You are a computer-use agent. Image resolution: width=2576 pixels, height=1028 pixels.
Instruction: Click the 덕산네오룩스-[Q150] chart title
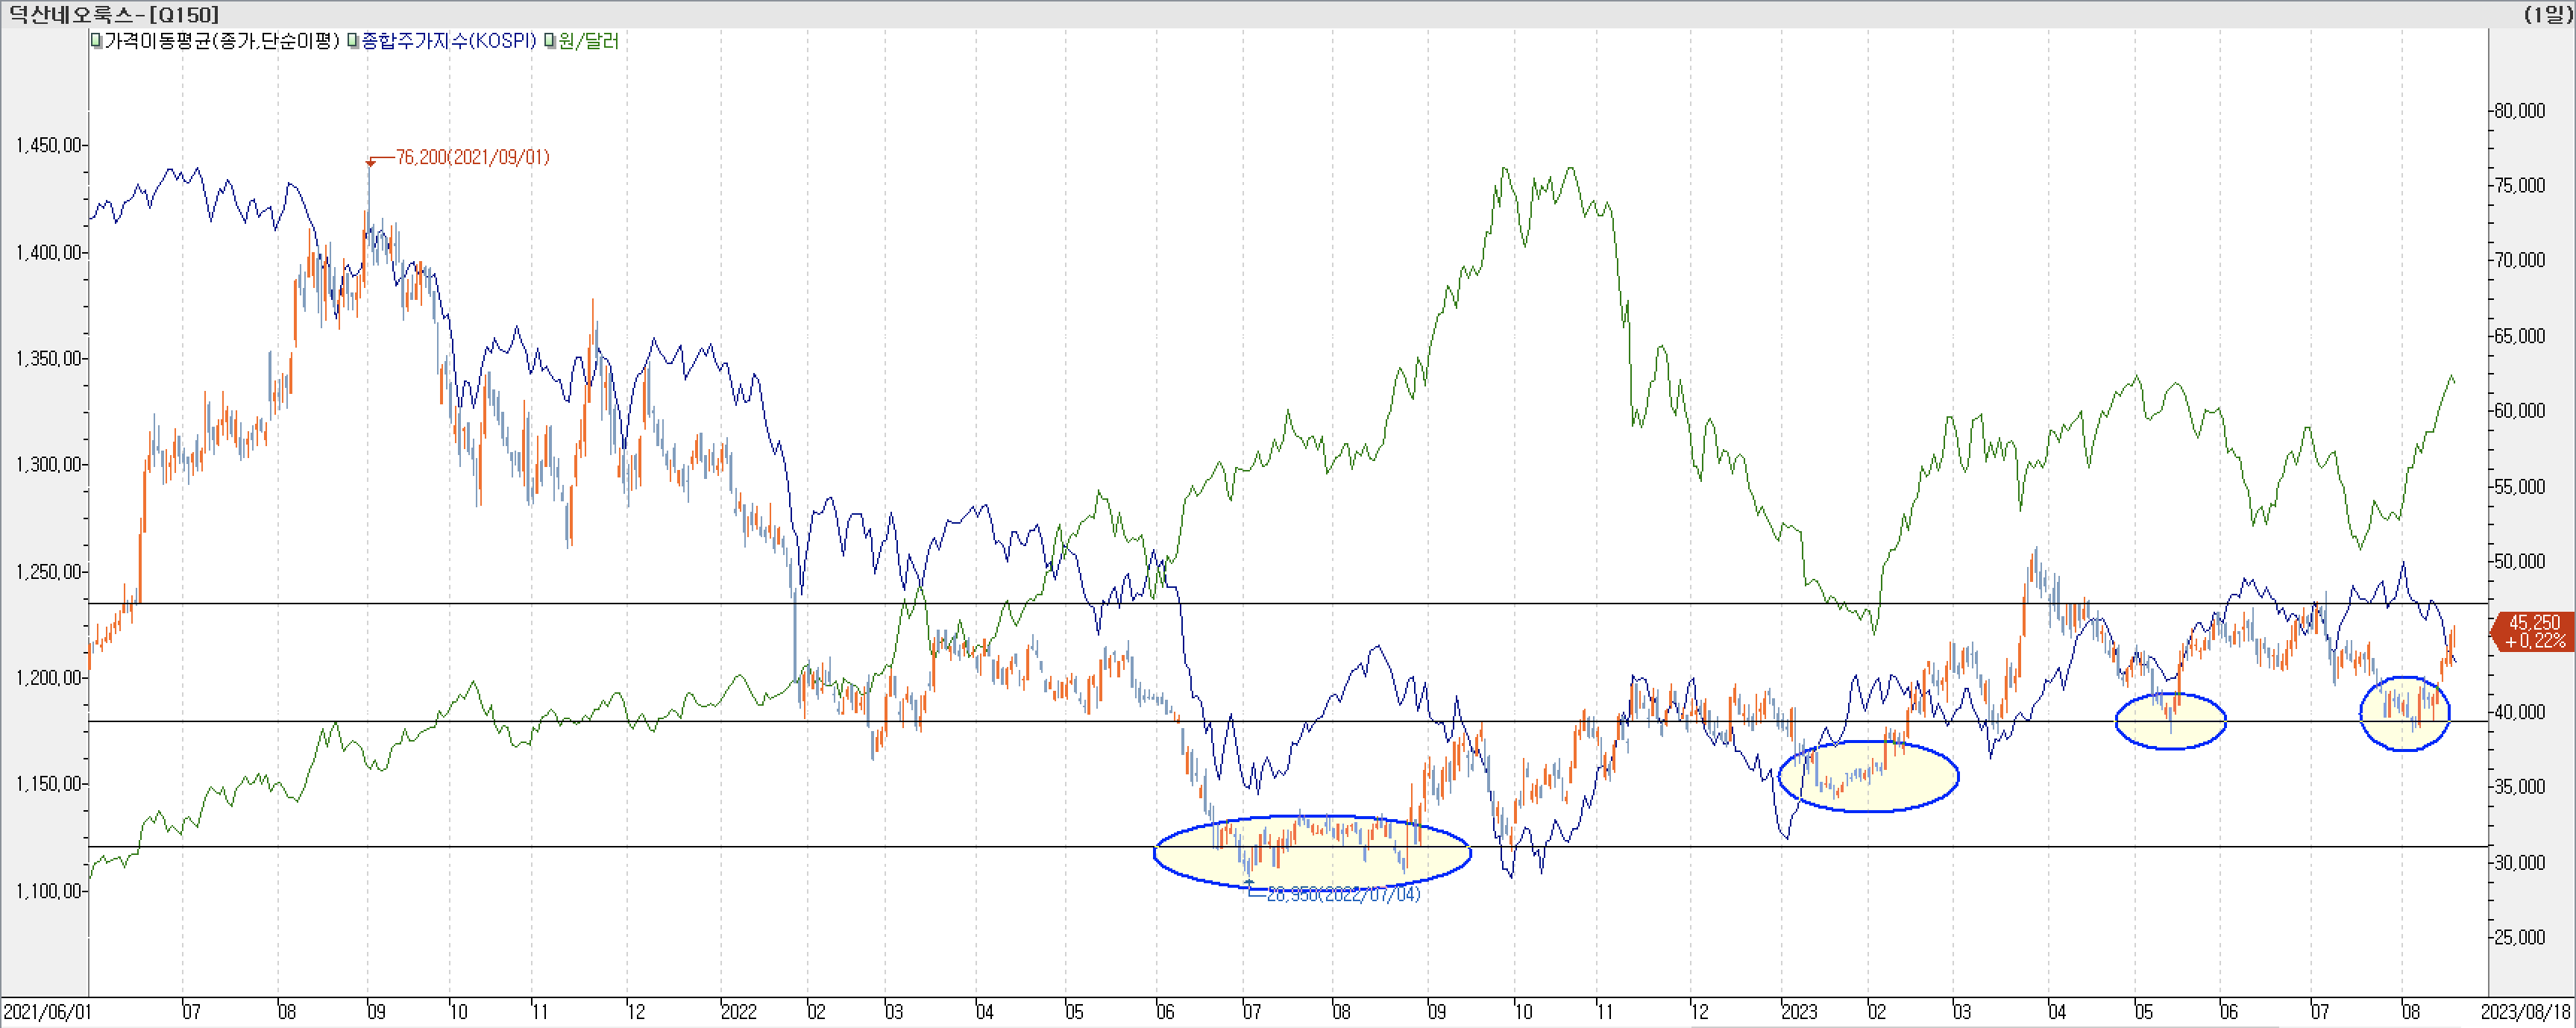pos(113,14)
